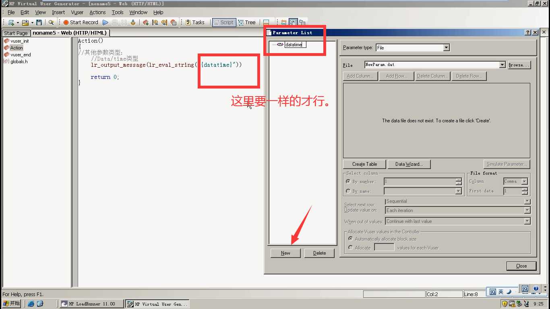Open the By name column dropdown

tap(459, 191)
